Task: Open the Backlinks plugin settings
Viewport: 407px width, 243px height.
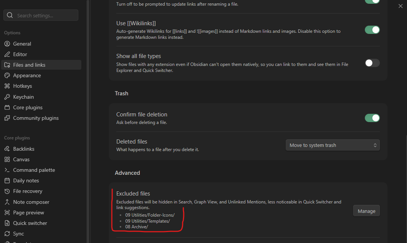Action: (24, 149)
